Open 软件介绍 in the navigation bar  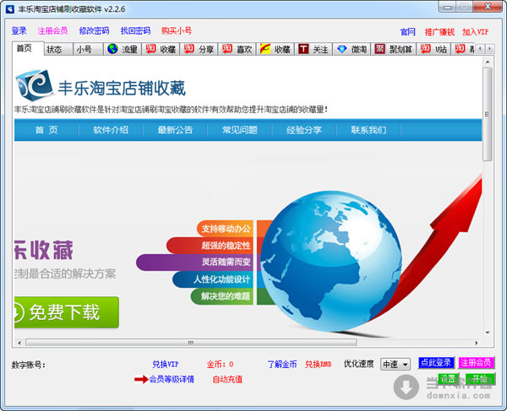[x=111, y=130]
